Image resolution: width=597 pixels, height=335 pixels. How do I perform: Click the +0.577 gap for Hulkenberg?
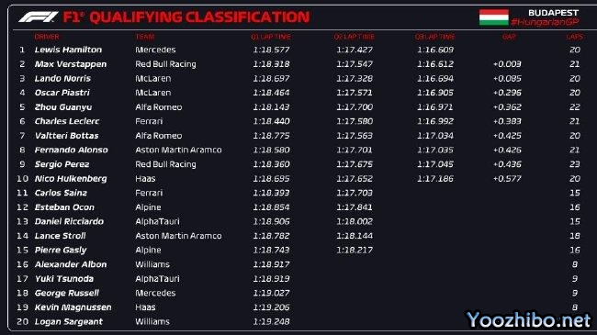pyautogui.click(x=507, y=179)
